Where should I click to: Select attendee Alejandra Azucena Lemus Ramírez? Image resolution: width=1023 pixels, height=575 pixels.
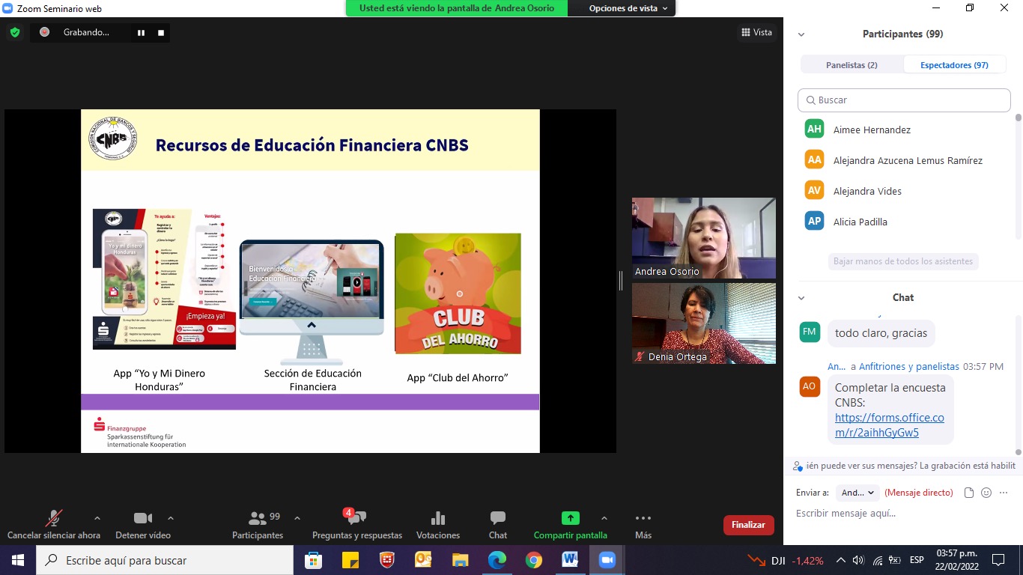(906, 160)
